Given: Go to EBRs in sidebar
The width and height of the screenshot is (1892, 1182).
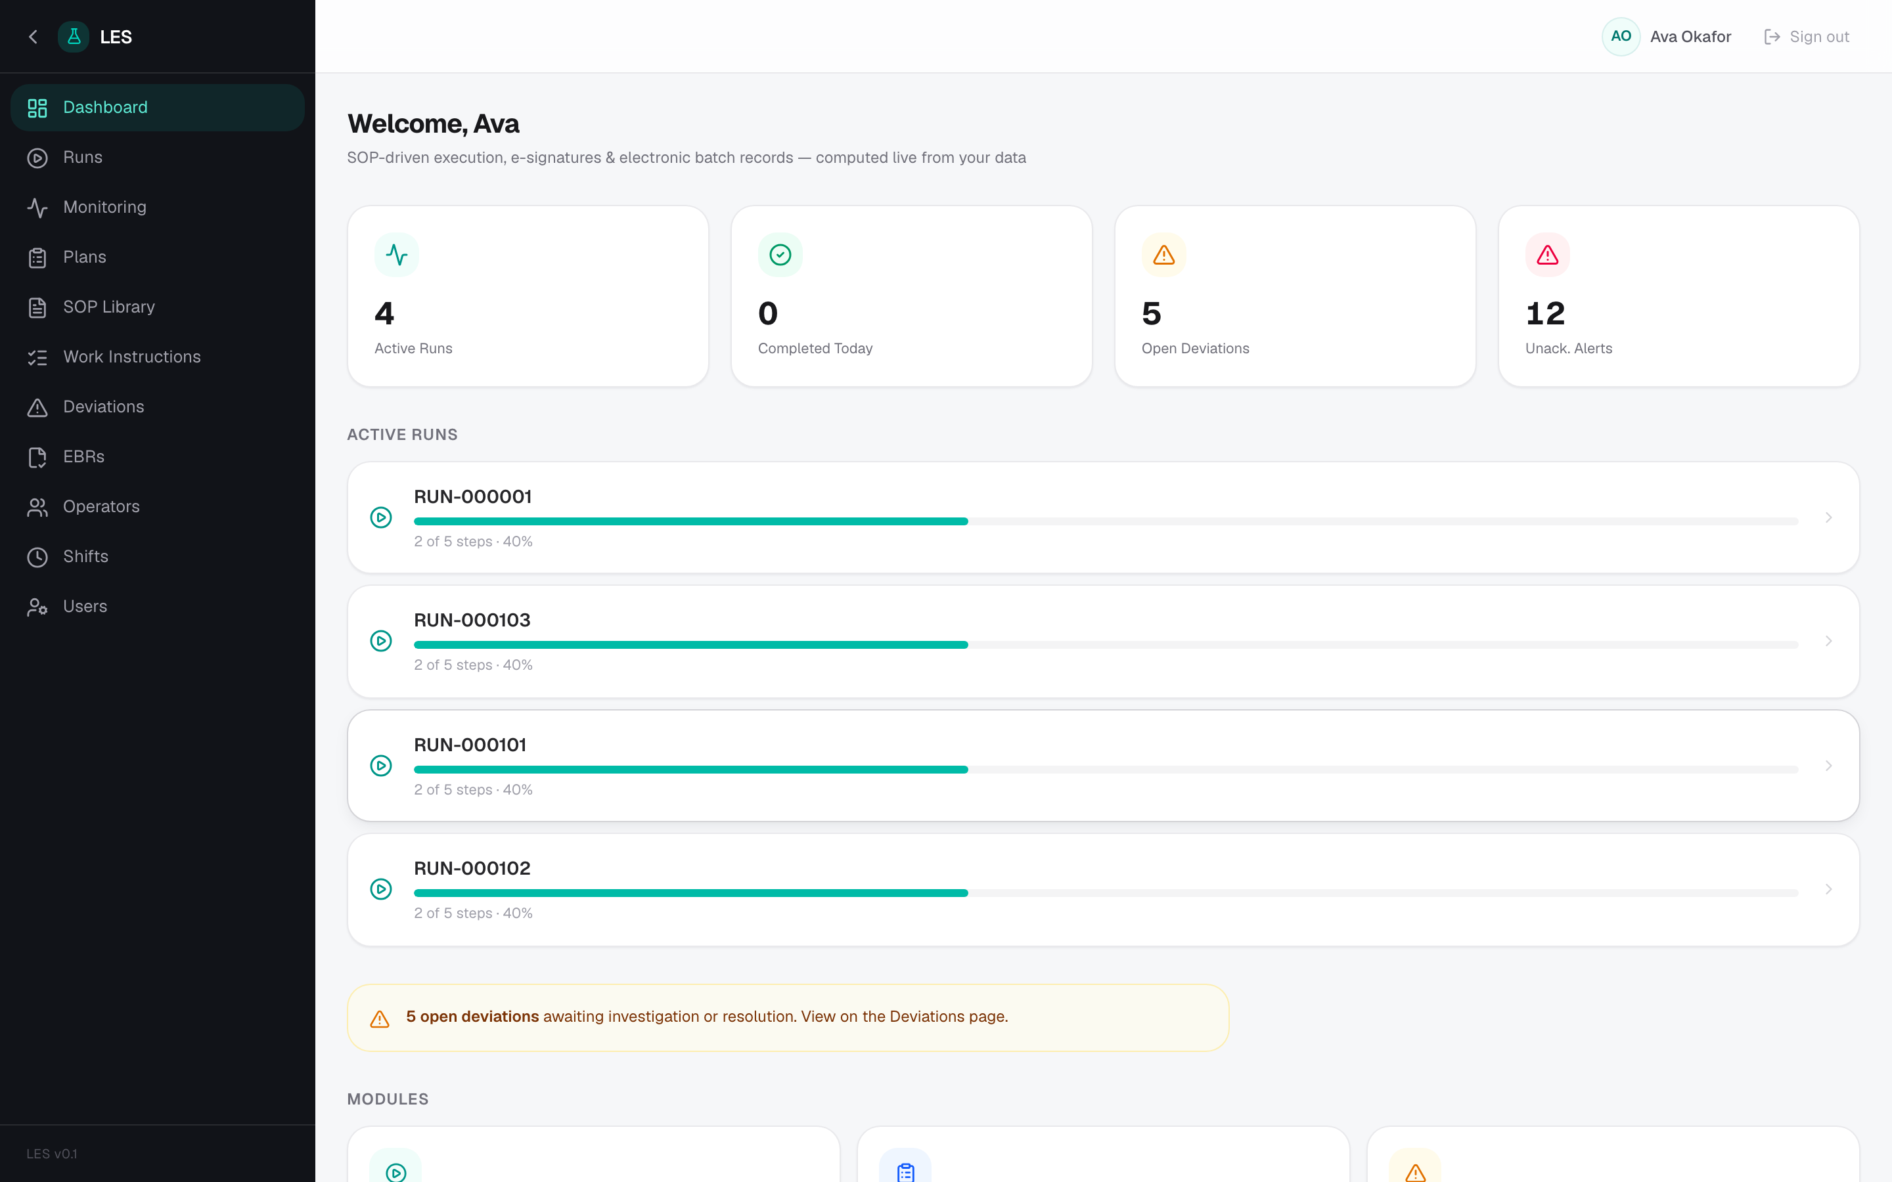Looking at the screenshot, I should pos(157,457).
